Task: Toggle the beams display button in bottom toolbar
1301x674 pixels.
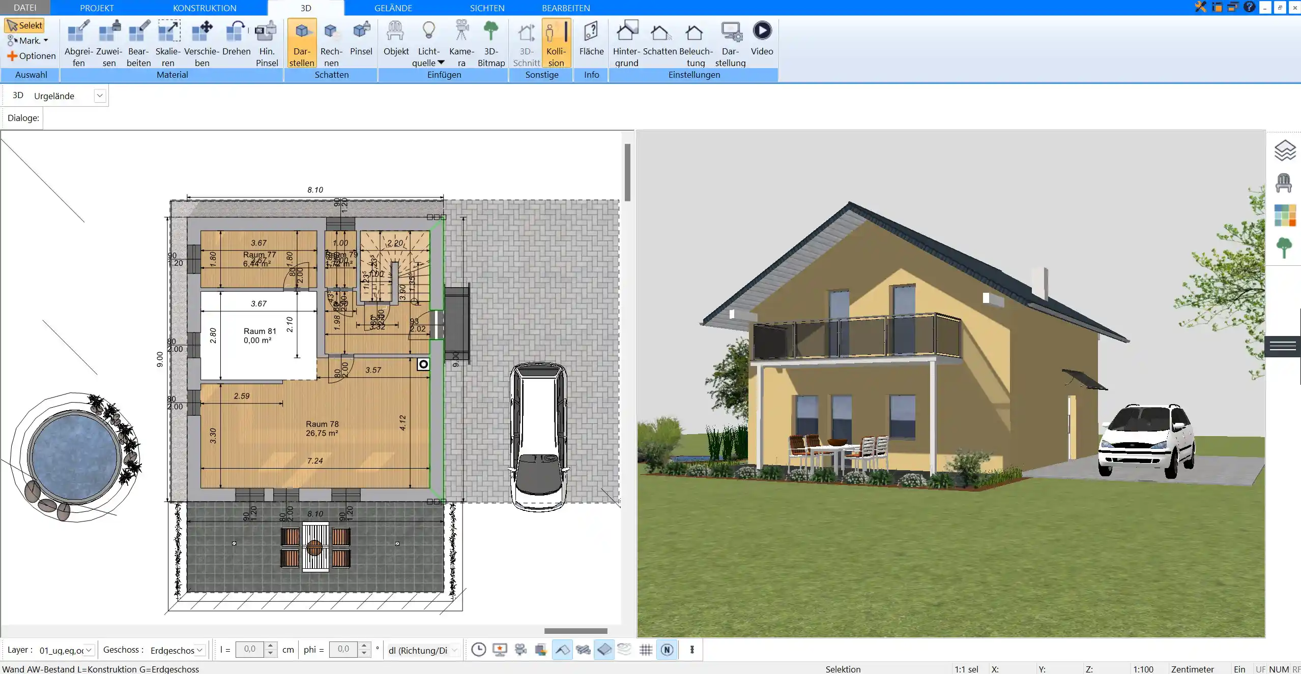Action: [x=583, y=649]
